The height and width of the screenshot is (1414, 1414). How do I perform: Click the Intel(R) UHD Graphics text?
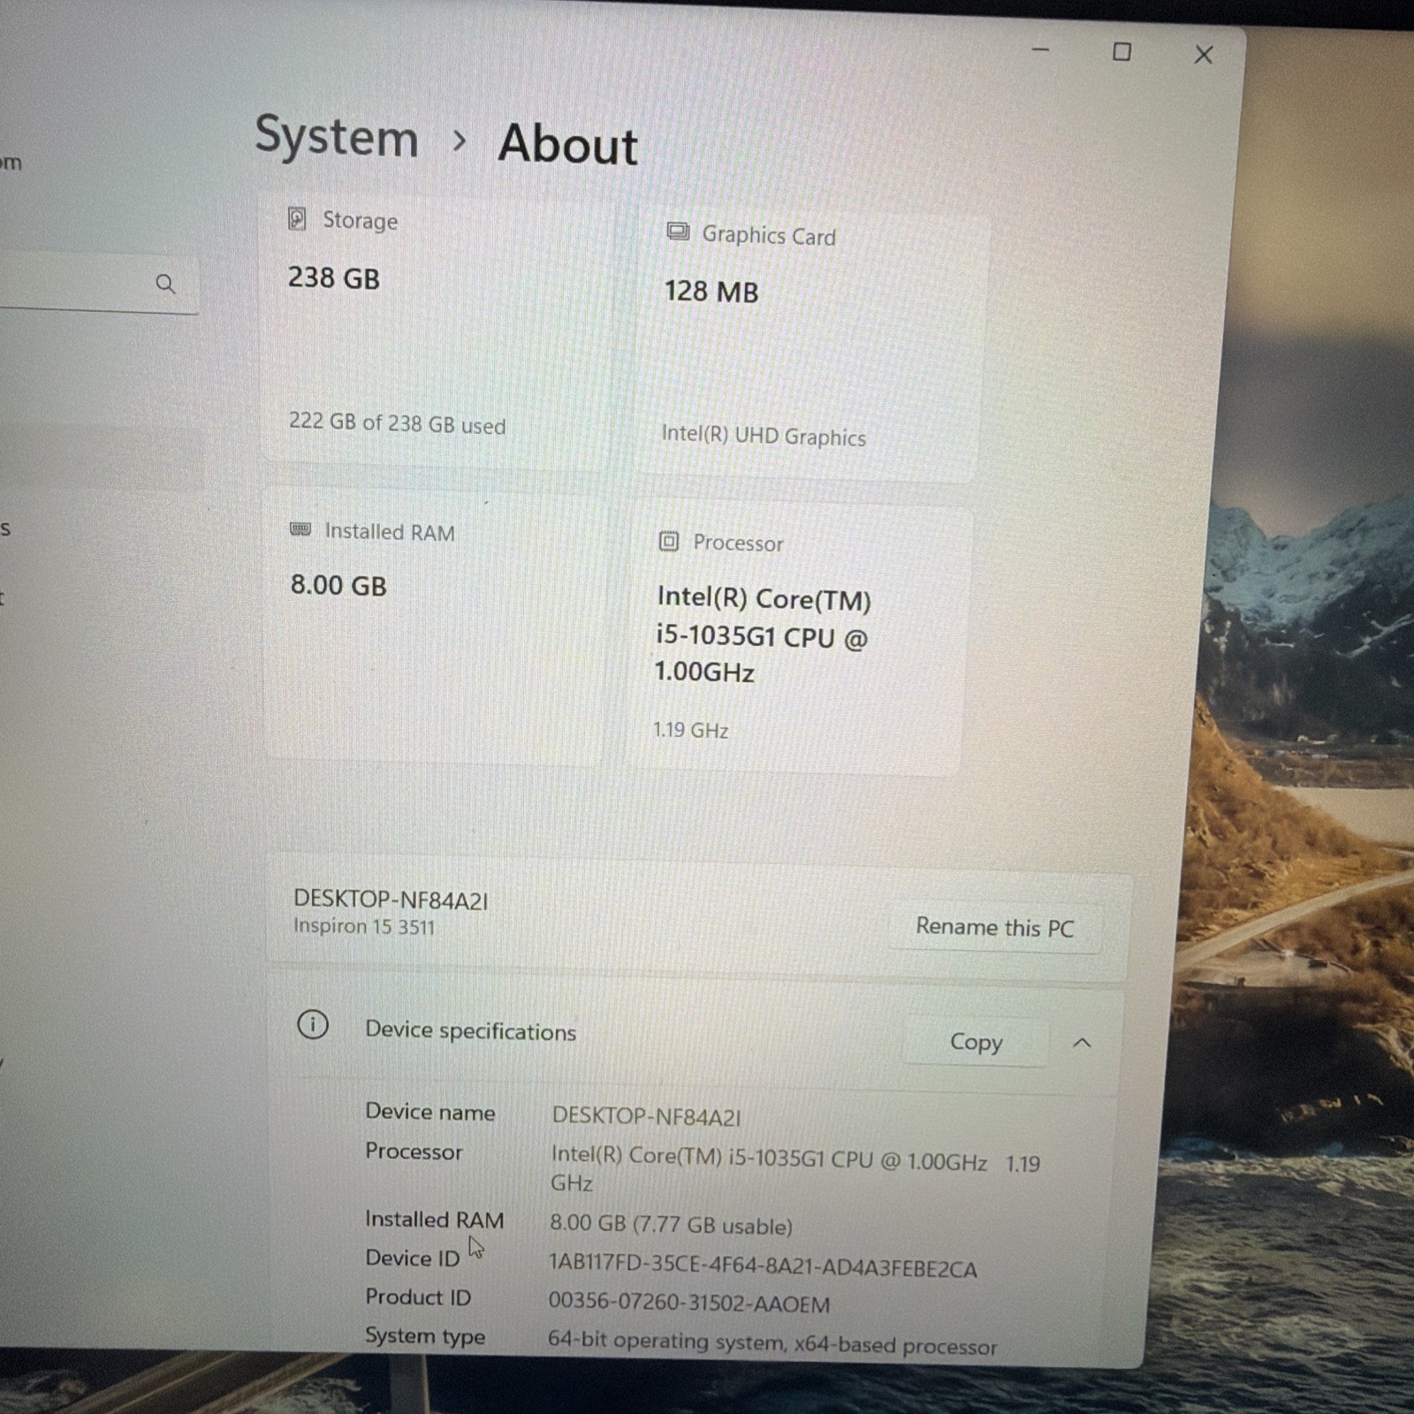tap(764, 436)
